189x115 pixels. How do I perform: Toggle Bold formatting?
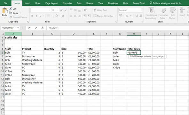[x=32, y=16]
